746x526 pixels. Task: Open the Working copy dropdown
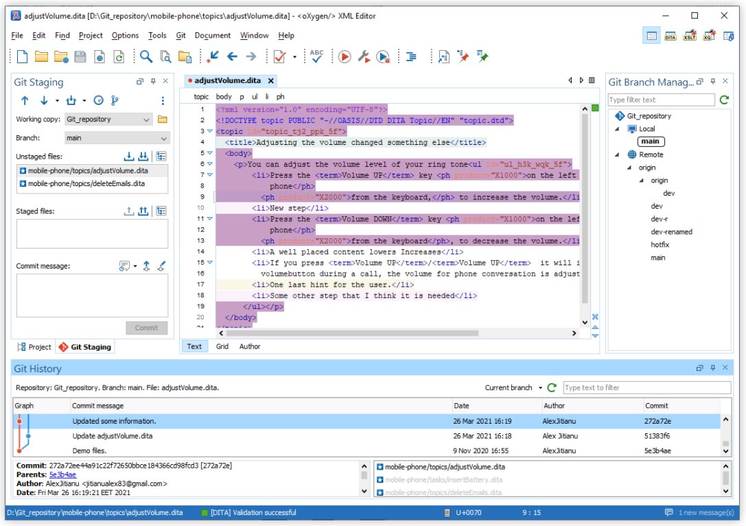[x=108, y=119]
